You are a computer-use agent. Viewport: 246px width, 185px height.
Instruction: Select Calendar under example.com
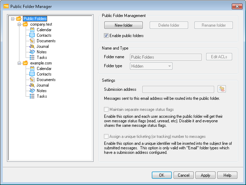[44, 69]
